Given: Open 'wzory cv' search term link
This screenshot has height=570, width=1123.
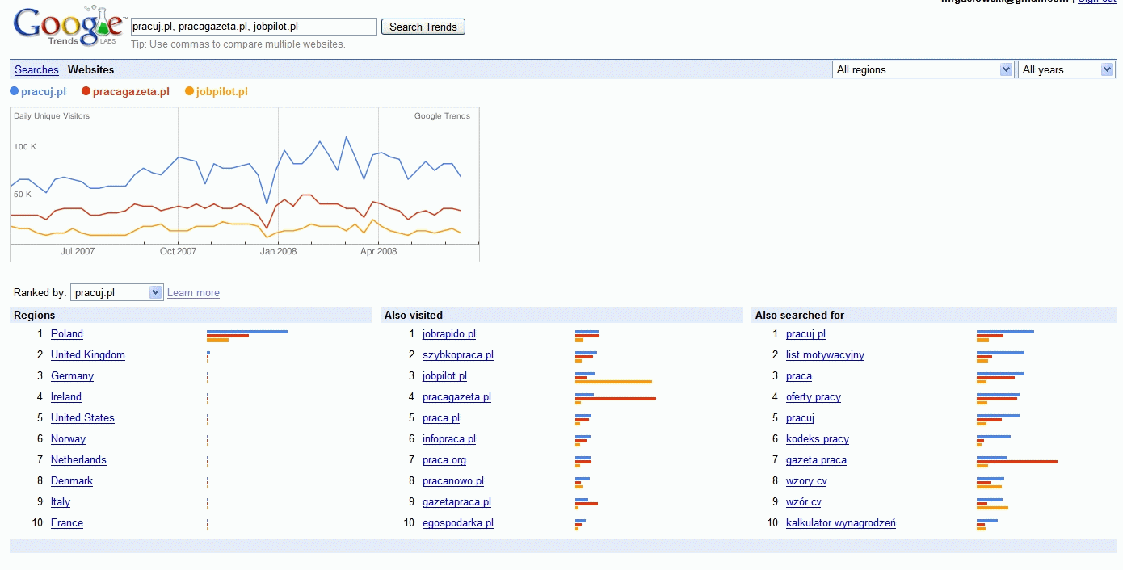Looking at the screenshot, I should (x=806, y=481).
